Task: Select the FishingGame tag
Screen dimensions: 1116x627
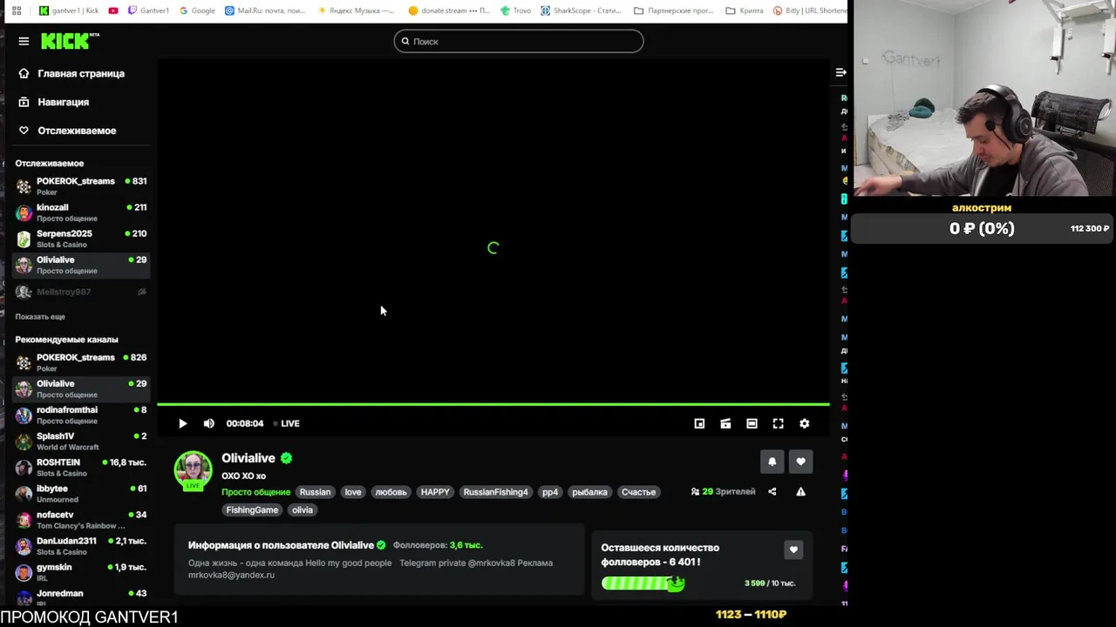Action: point(252,510)
